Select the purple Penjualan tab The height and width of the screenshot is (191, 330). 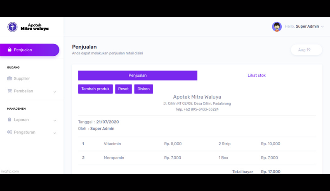137,75
